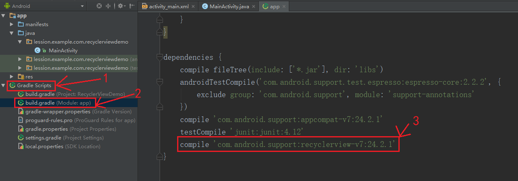The width and height of the screenshot is (518, 181).
Task: Click the icon beside gradle.properties
Action: click(21, 129)
